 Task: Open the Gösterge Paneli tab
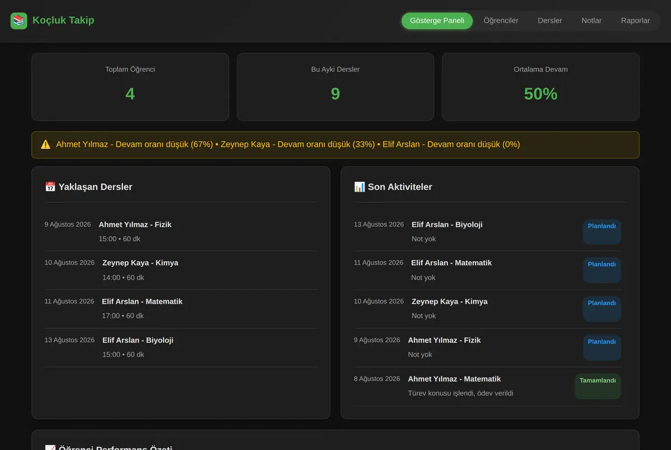[437, 21]
